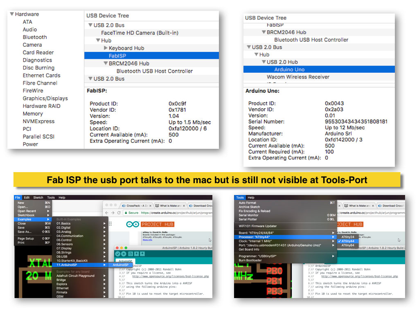This screenshot has height=314, width=419.
Task: Click the Upload arrow button in Arduino toolbar
Action: tap(124, 253)
